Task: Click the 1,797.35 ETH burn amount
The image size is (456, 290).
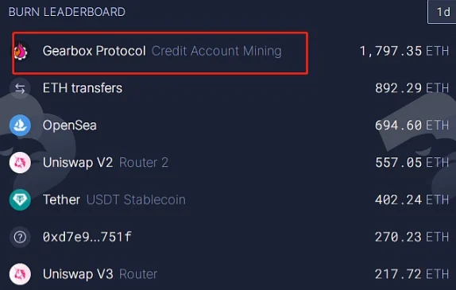Action: [404, 51]
